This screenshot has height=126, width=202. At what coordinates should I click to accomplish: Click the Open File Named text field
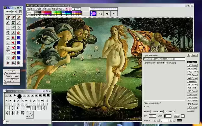[x=164, y=59]
